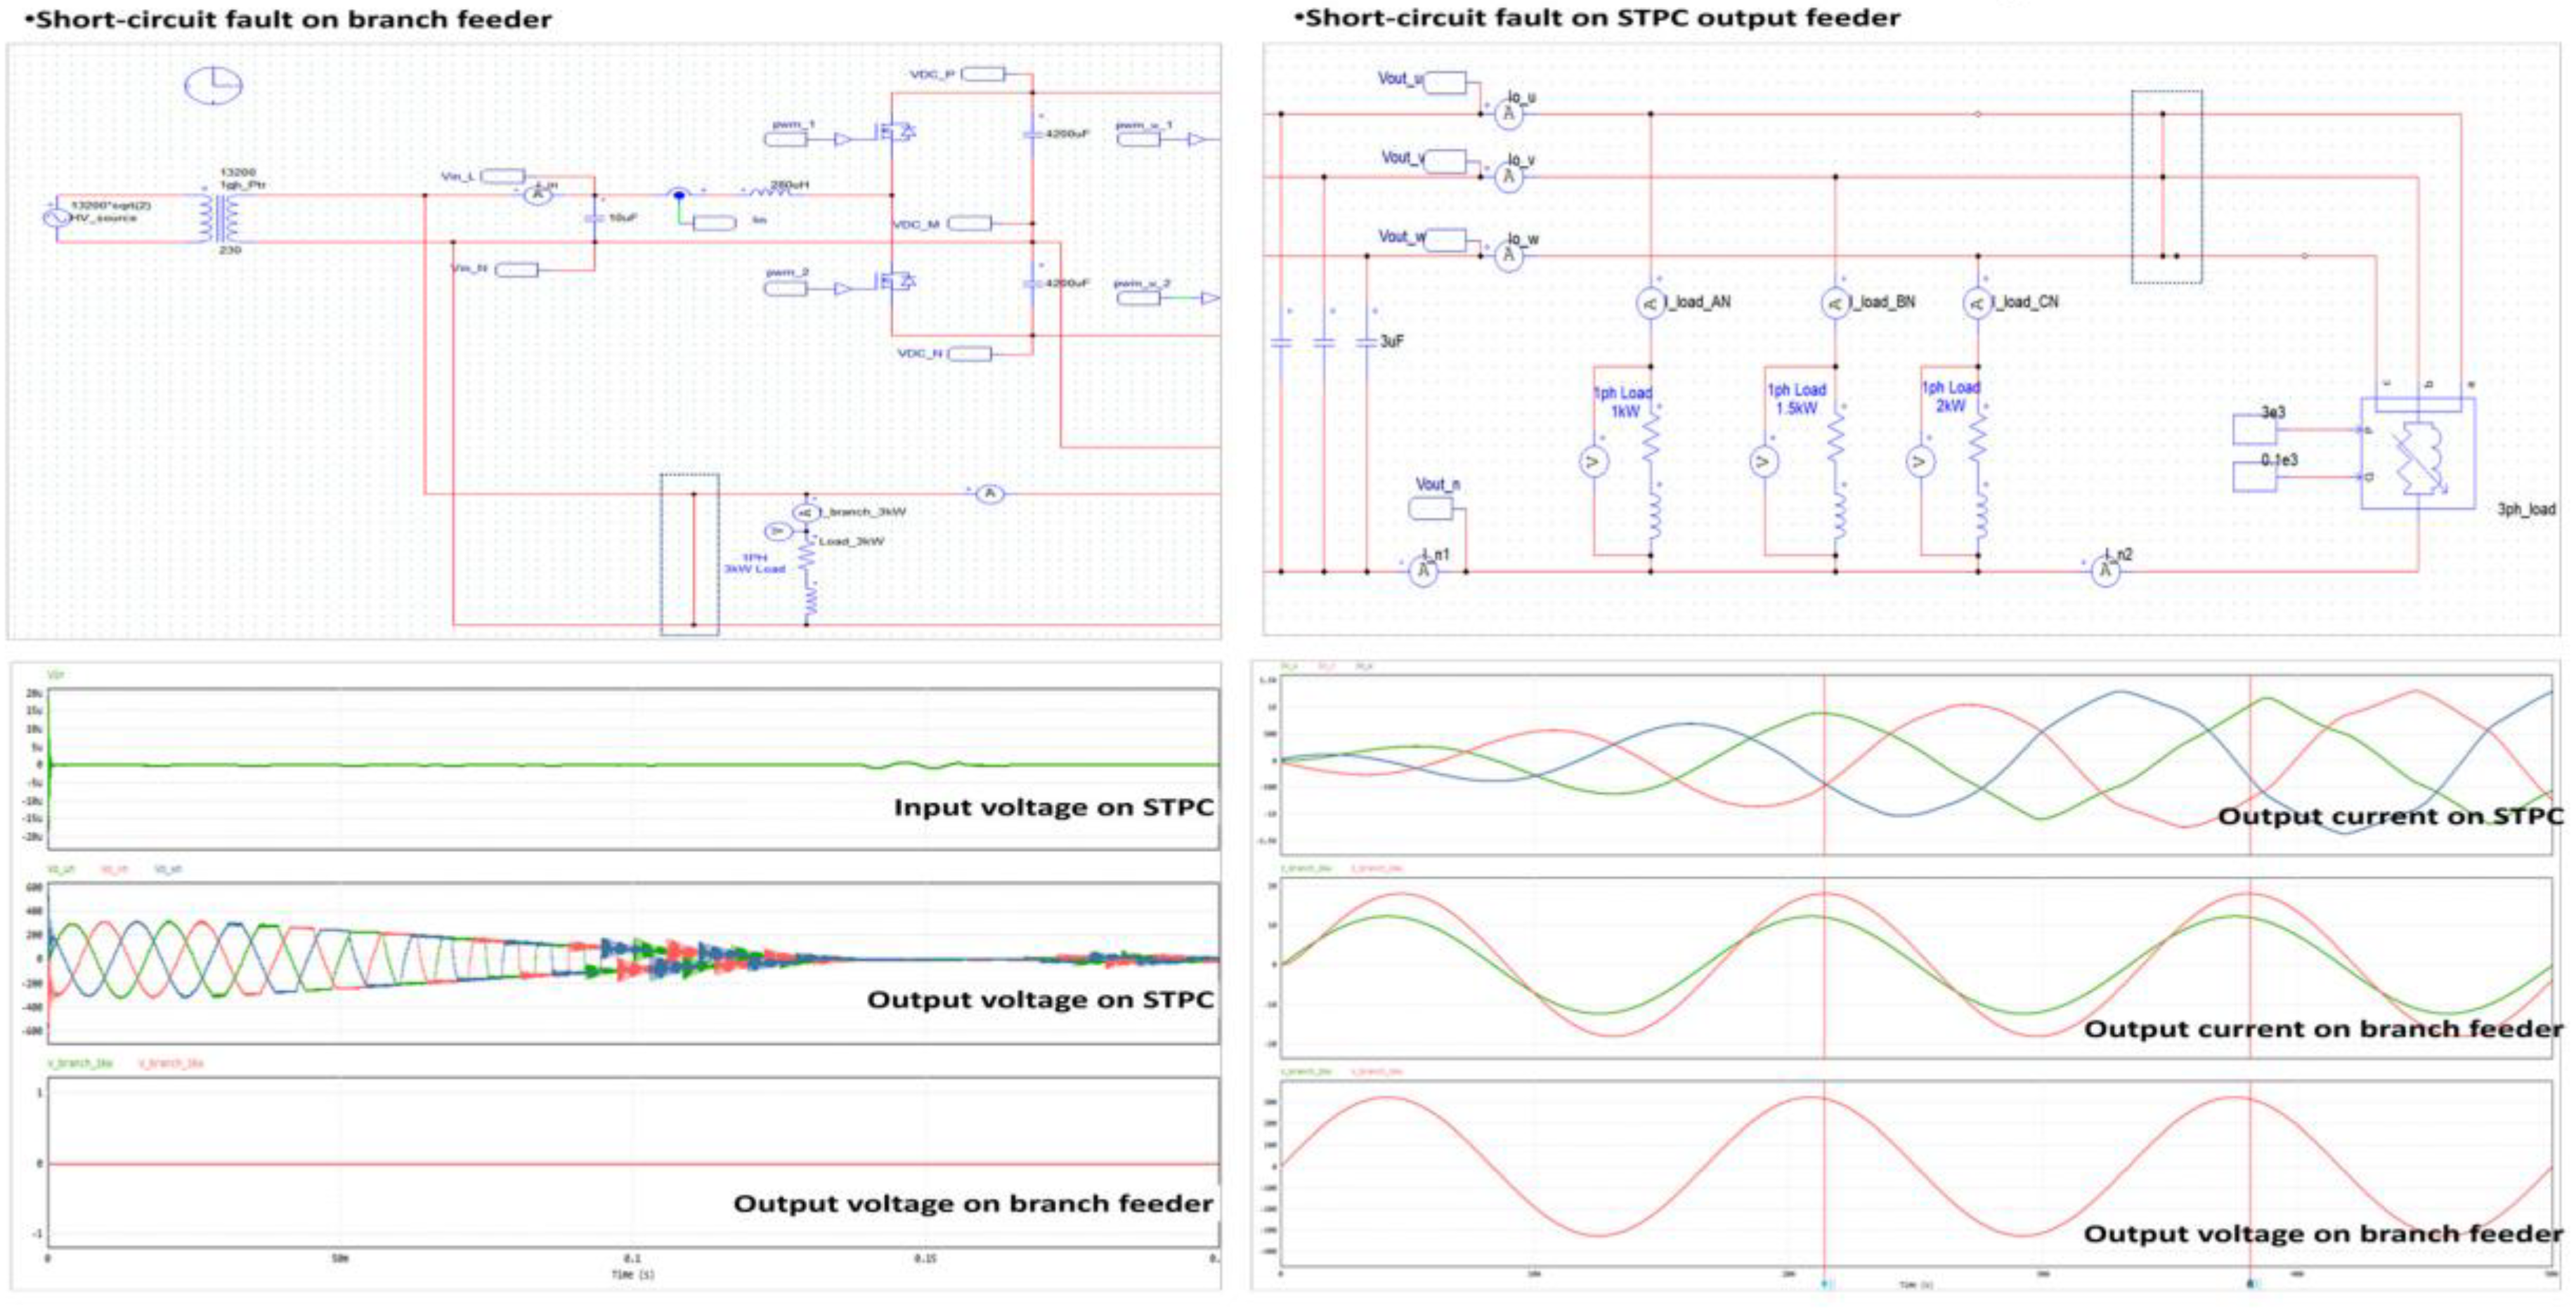Click the 'Output voltage on STPC' plot label

[x=1040, y=1000]
